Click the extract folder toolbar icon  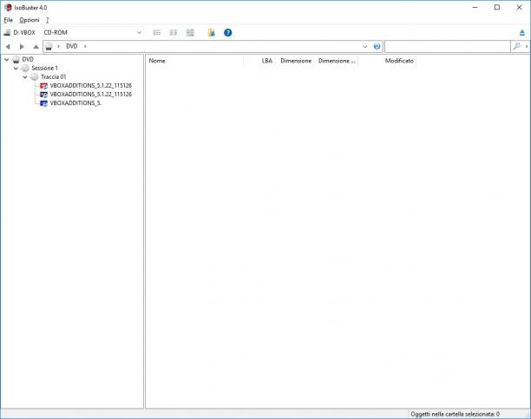(212, 32)
